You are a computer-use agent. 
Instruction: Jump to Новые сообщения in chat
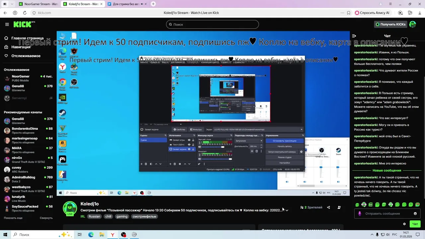point(386,170)
